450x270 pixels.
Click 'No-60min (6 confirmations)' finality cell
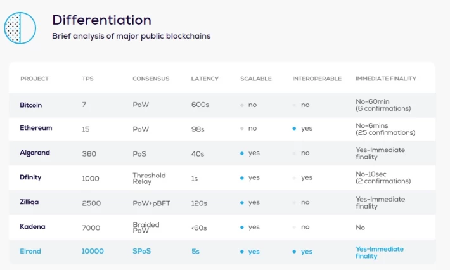[383, 105]
